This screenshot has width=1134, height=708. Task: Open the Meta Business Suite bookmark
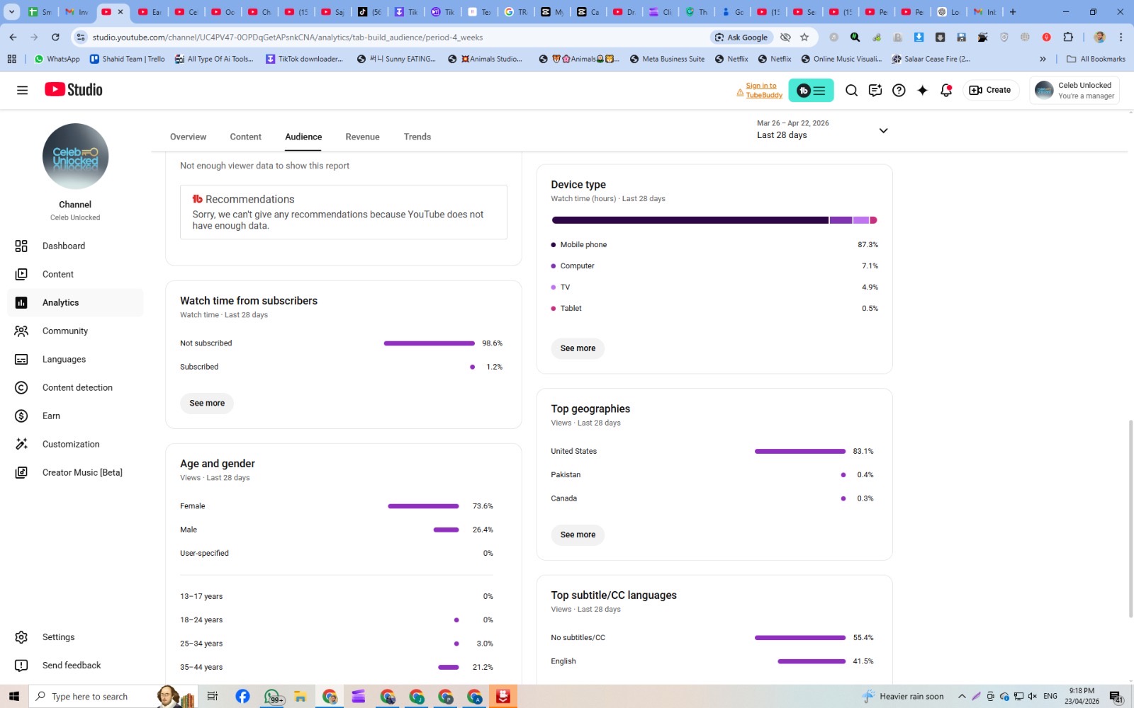(667, 59)
